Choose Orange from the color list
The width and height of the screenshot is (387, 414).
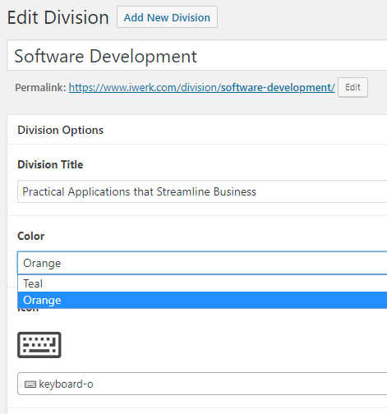(x=202, y=300)
